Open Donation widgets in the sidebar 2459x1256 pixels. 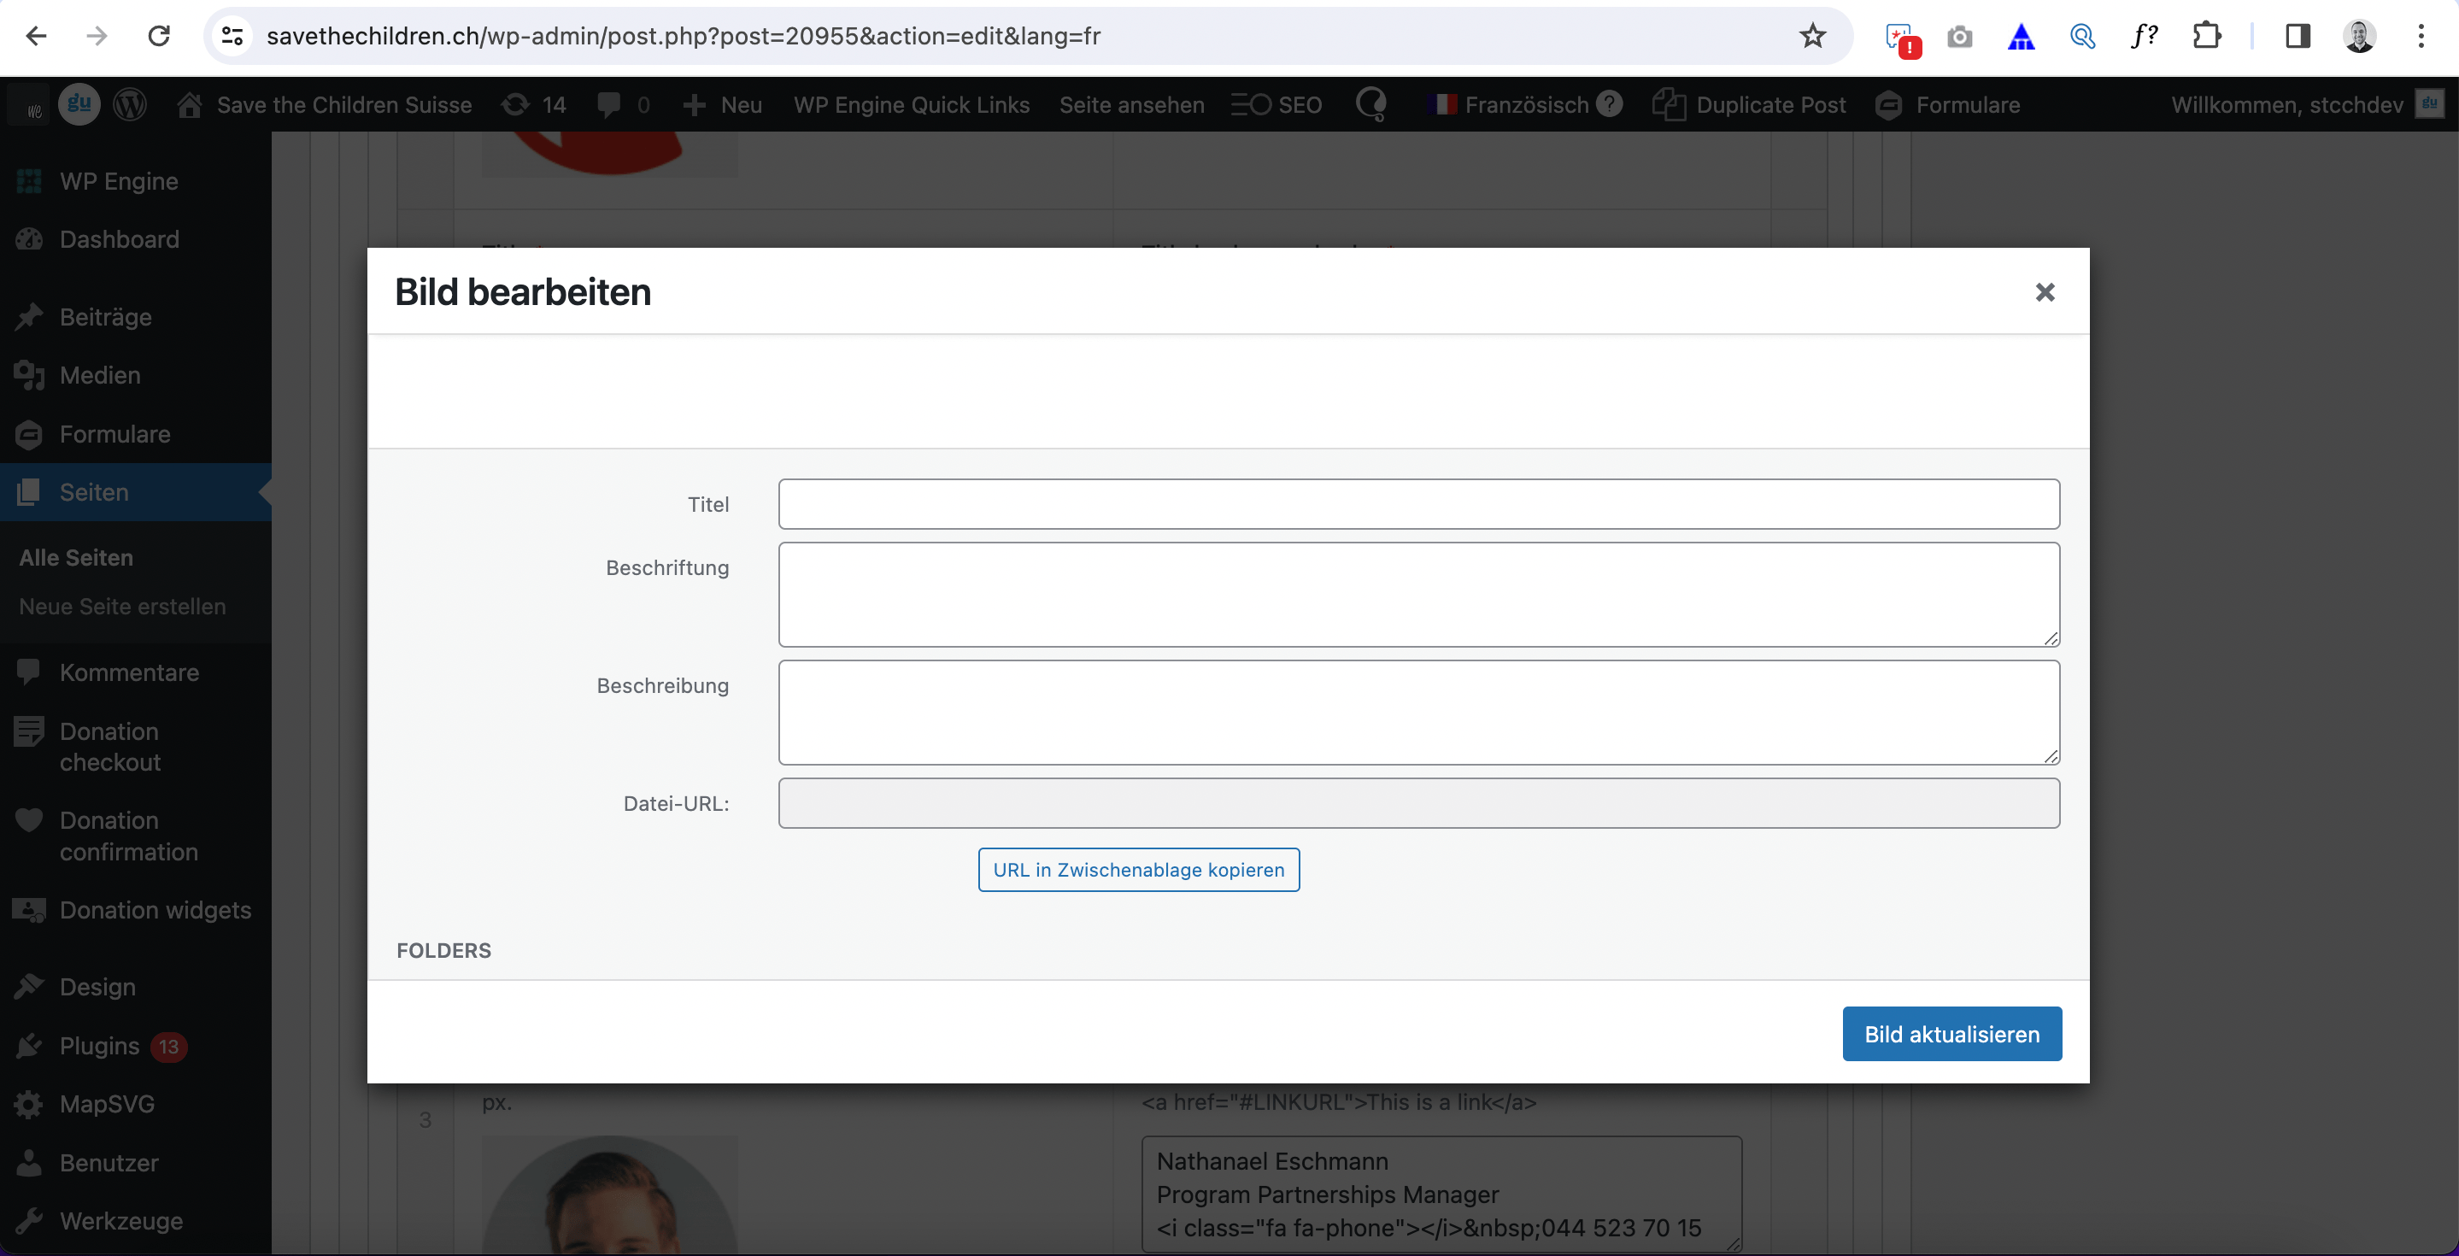pos(136,911)
